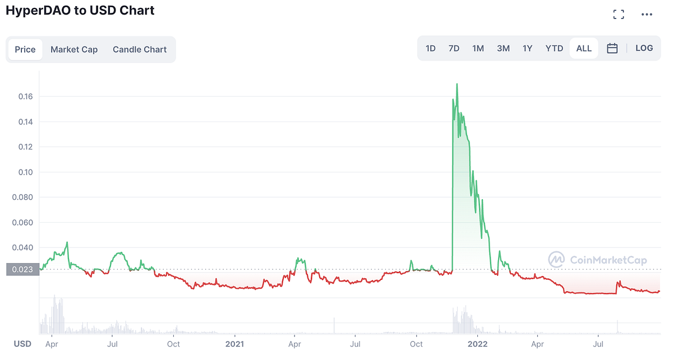
Task: Select the 1Y time range
Action: tap(527, 48)
